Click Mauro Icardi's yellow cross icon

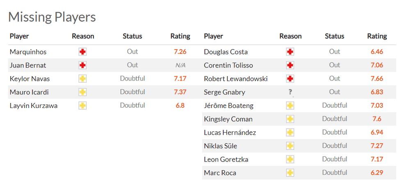(83, 92)
